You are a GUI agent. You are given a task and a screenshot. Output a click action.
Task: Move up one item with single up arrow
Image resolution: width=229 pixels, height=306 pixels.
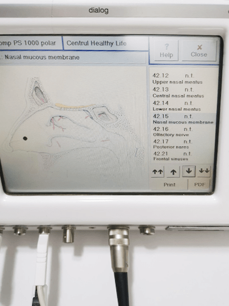click(173, 172)
